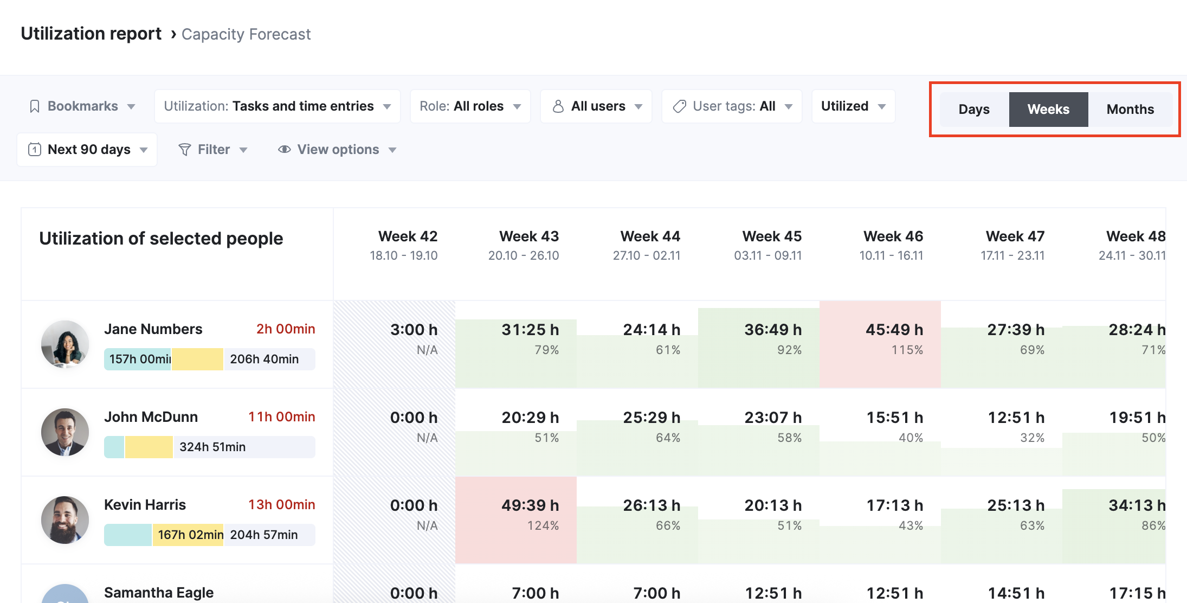This screenshot has width=1187, height=603.
Task: Click the user silhouette icon beside All users
Action: click(558, 106)
